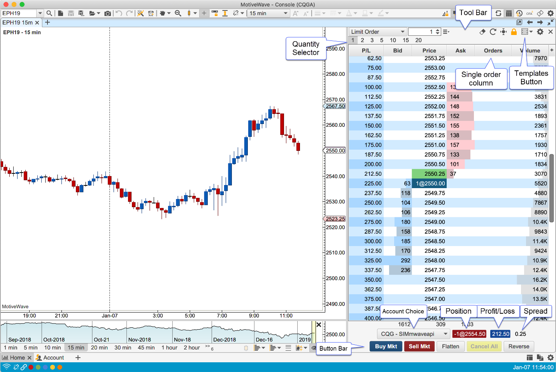Click the alarm clock alert icon
Screen dimensions: 556x372
click(151, 13)
